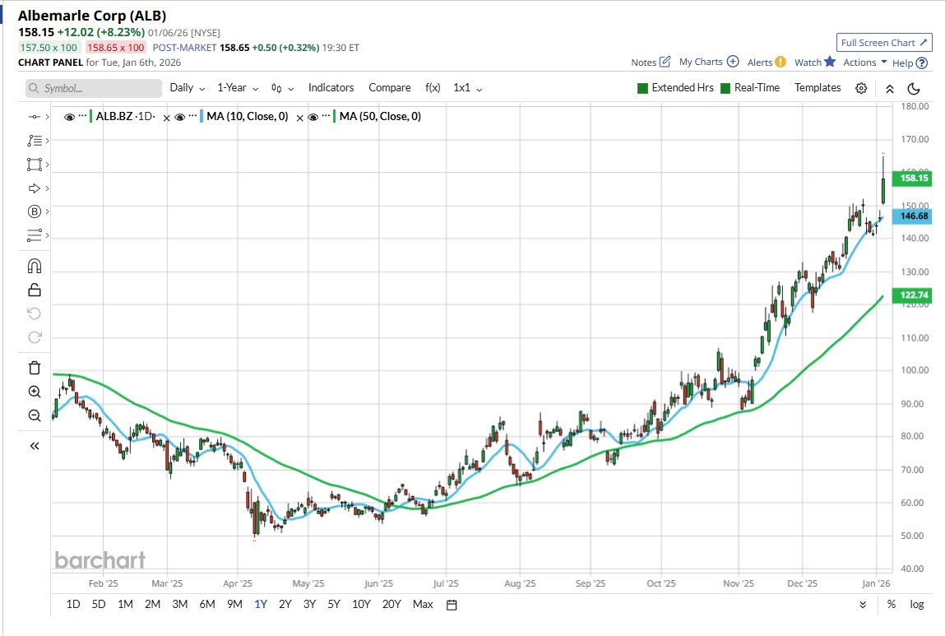Click the trash delete drawings icon
The height and width of the screenshot is (636, 945).
tap(34, 368)
